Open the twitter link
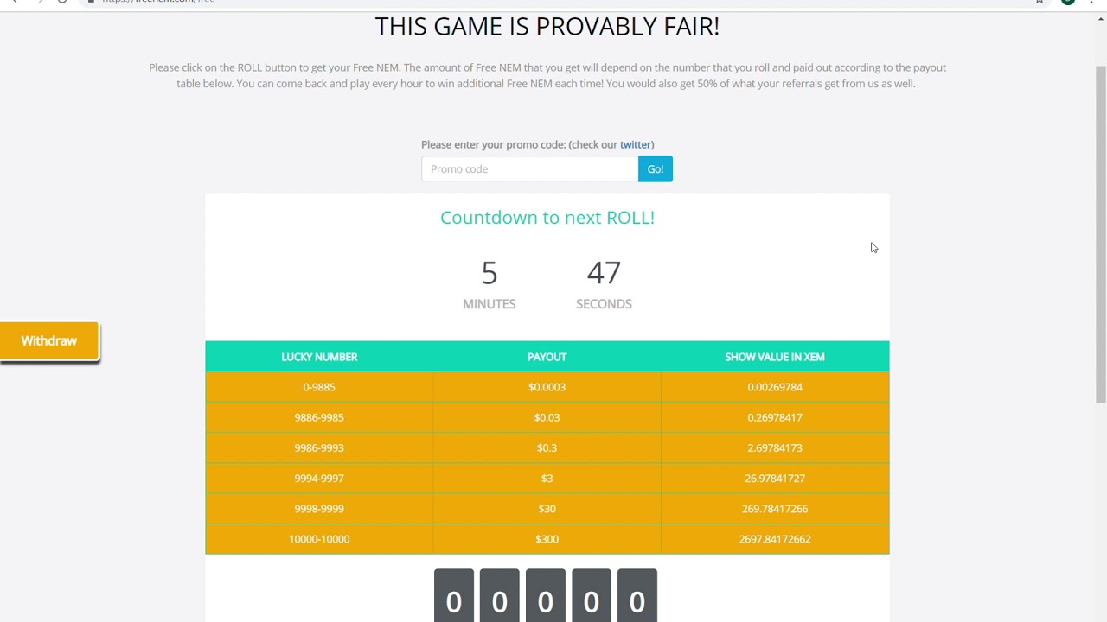Screen dimensions: 1107x622 pyautogui.click(x=636, y=145)
